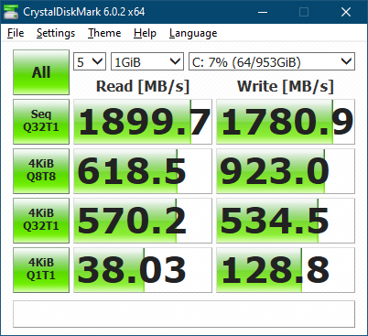
Task: Click the 4KiB Q1T1 read result 38.03
Action: tap(143, 270)
